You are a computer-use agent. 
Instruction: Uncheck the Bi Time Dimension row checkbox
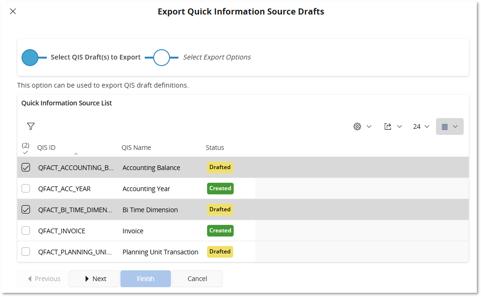click(x=26, y=209)
